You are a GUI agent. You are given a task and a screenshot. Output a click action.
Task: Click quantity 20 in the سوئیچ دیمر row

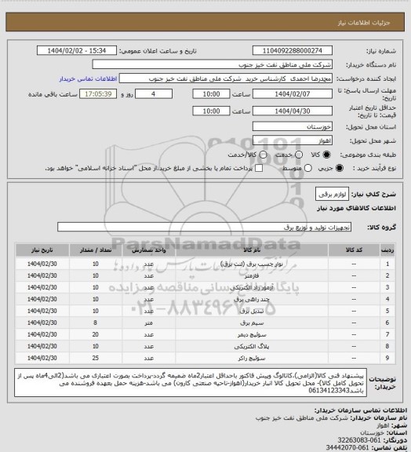96,334
